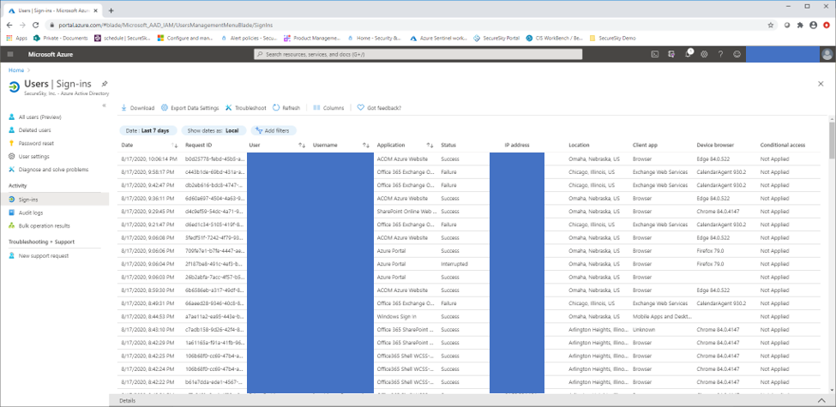The width and height of the screenshot is (836, 407).
Task: Click the browser address bar
Action: (x=406, y=25)
